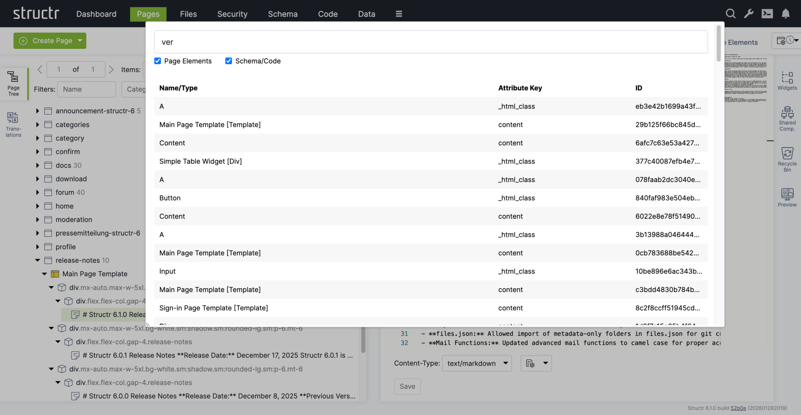Open the Recycle Bin panel
The width and height of the screenshot is (801, 415).
[787, 159]
